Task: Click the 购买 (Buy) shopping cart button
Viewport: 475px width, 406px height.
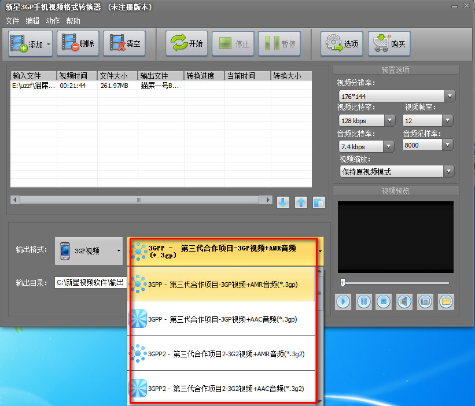Action: 389,44
